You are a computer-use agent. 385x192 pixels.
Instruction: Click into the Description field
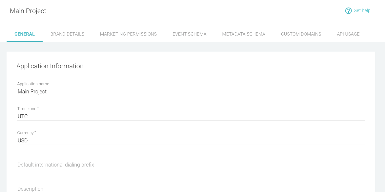coord(191,189)
